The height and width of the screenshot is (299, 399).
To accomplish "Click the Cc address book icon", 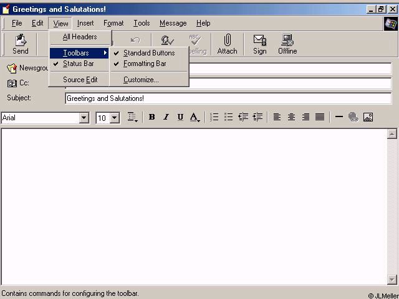I will pos(12,83).
